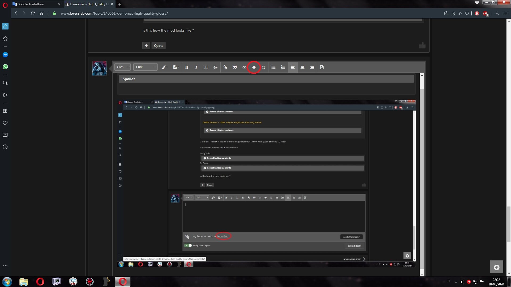Open the Windows Start button

tap(7, 282)
